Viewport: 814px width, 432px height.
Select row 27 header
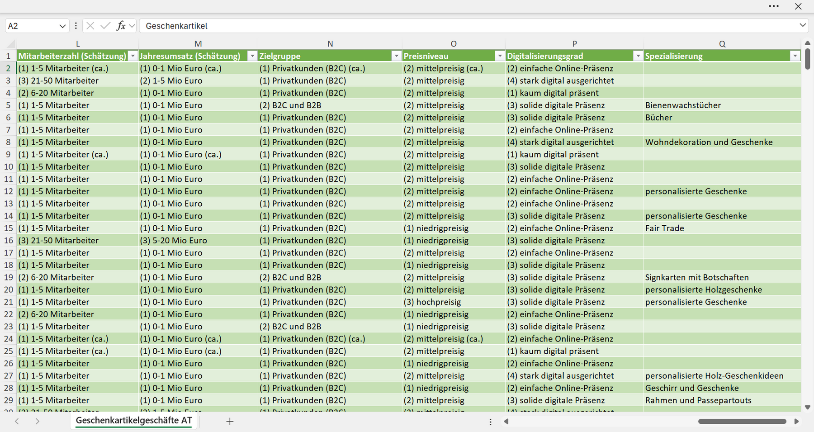[8, 376]
